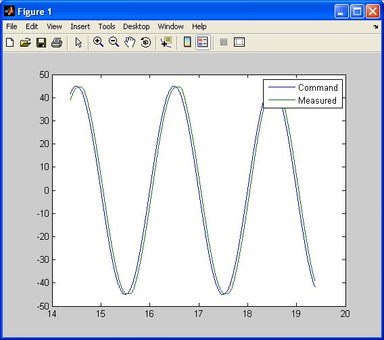The width and height of the screenshot is (384, 340).
Task: Select the Measured entry in the legend
Action: (x=317, y=100)
